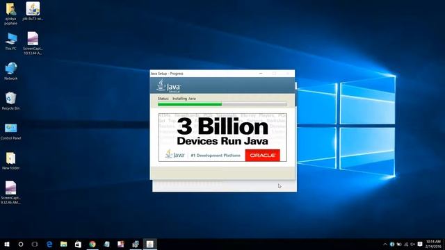Open network status in system tray
Image resolution: width=445 pixels, height=250 pixels.
click(x=406, y=244)
